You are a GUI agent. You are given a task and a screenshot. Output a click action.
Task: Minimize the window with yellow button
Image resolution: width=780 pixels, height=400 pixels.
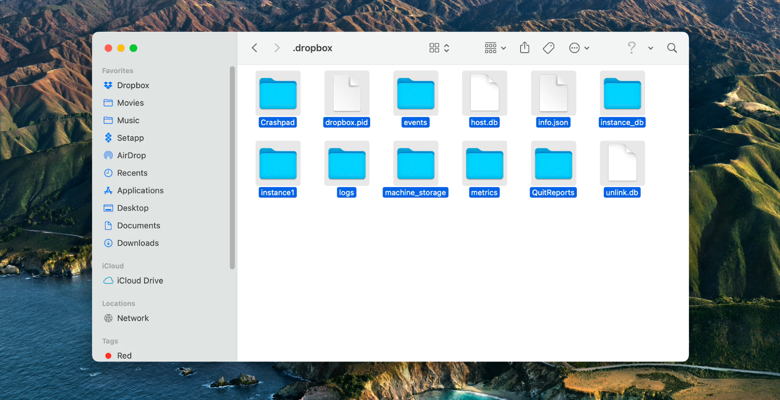[120, 48]
